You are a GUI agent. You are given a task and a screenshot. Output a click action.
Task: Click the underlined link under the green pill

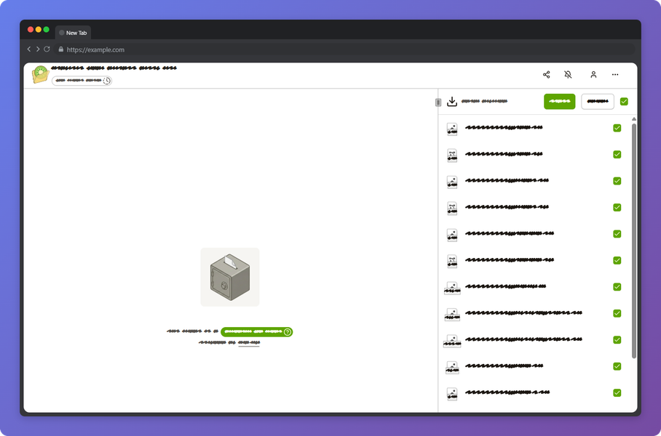249,343
